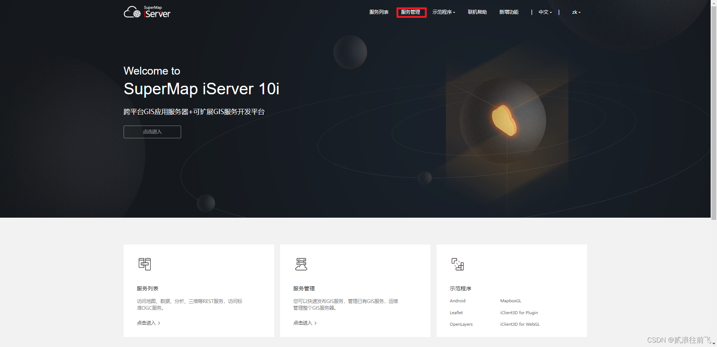Open the 新增功能 menu item
This screenshot has height=347, width=717.
509,12
